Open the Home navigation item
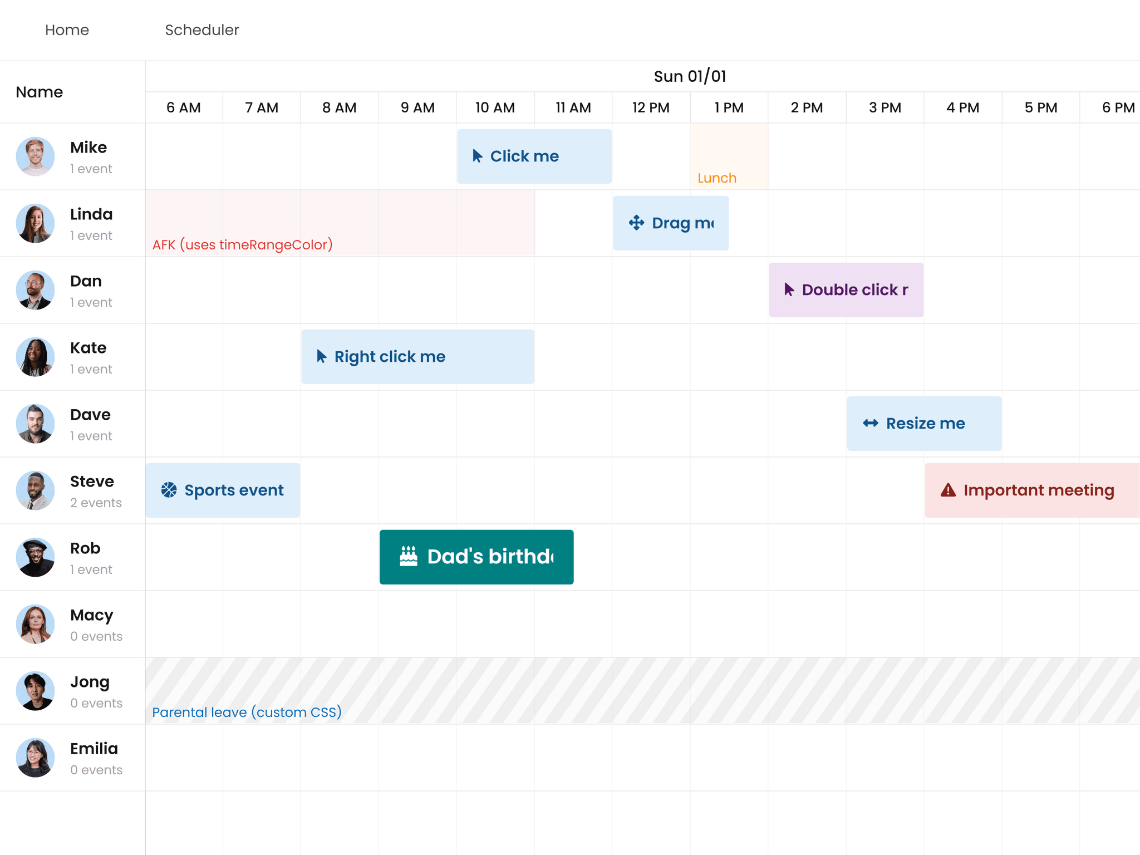Viewport: 1140px width, 855px height. point(66,30)
